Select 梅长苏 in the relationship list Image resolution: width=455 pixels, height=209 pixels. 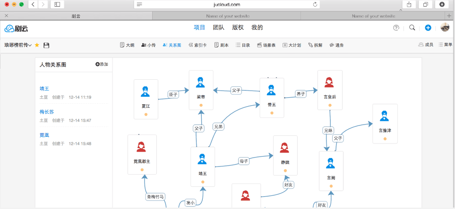47,112
